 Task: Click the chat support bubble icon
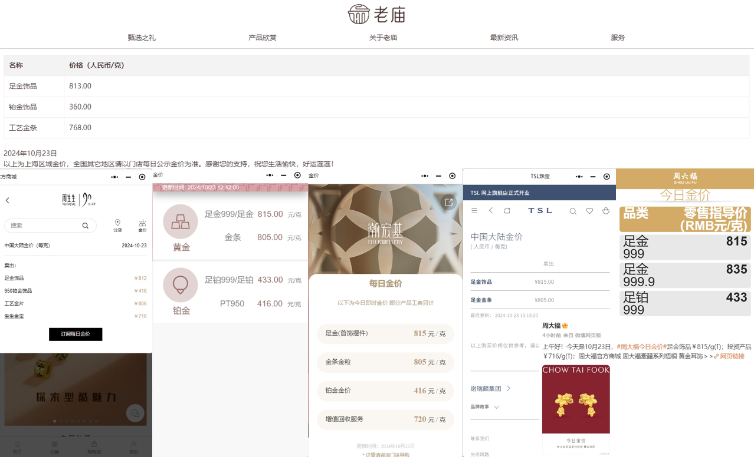(135, 413)
